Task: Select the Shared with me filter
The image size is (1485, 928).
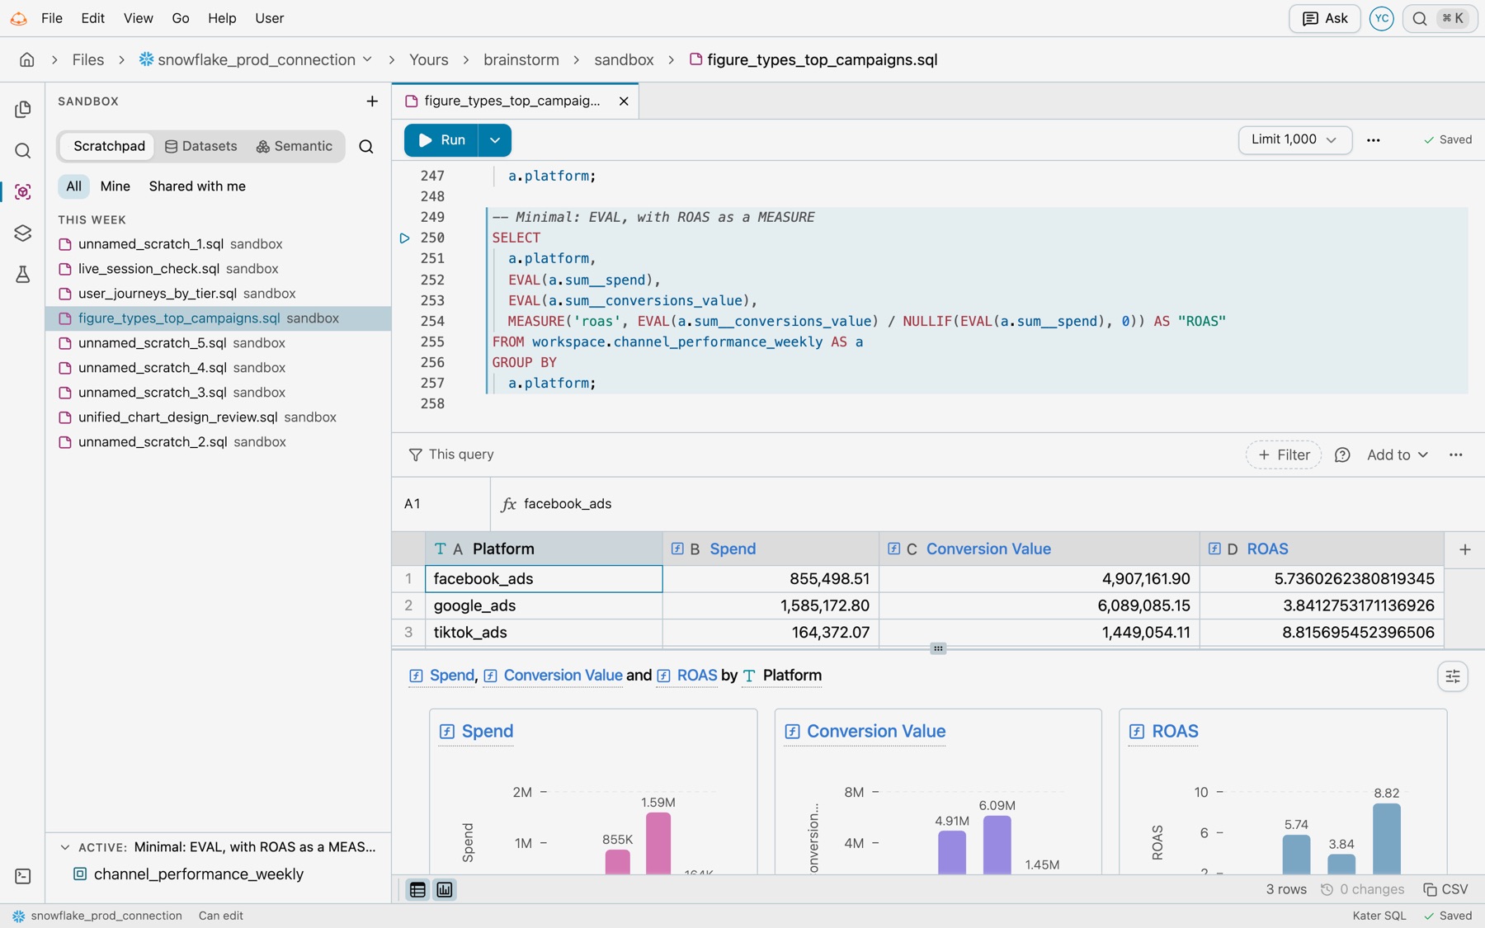Action: (197, 186)
